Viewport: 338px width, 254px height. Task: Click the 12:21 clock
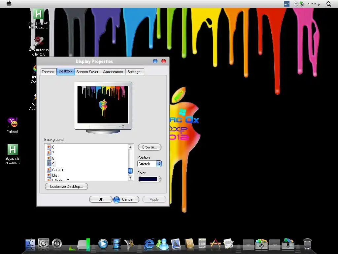[314, 4]
